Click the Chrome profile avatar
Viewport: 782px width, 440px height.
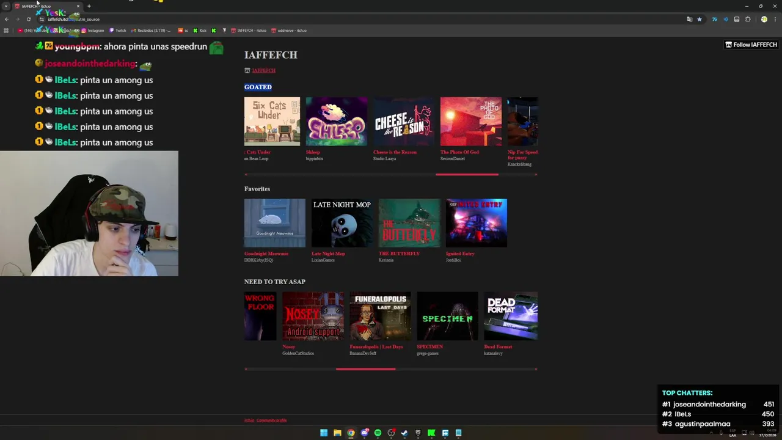point(764,19)
